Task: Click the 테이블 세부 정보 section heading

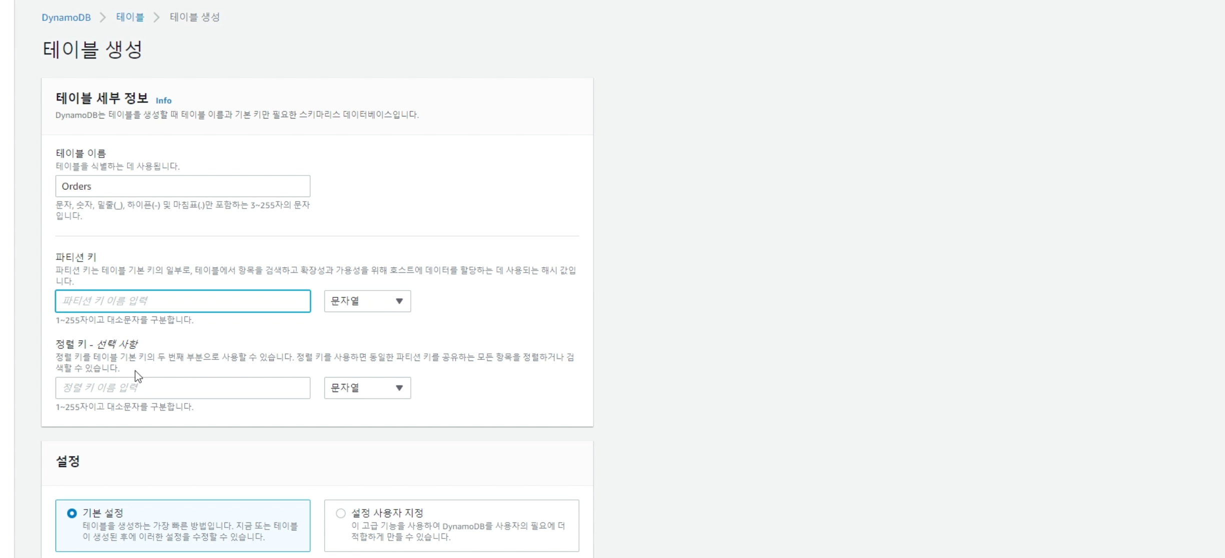Action: (x=102, y=98)
